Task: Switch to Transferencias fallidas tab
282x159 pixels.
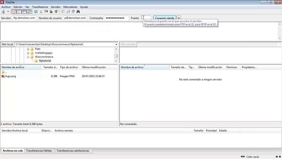Action: click(x=39, y=151)
